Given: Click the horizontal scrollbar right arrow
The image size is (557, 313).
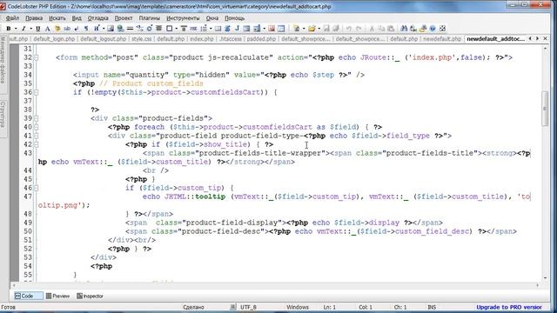Looking at the screenshot, I should click(x=538, y=285).
